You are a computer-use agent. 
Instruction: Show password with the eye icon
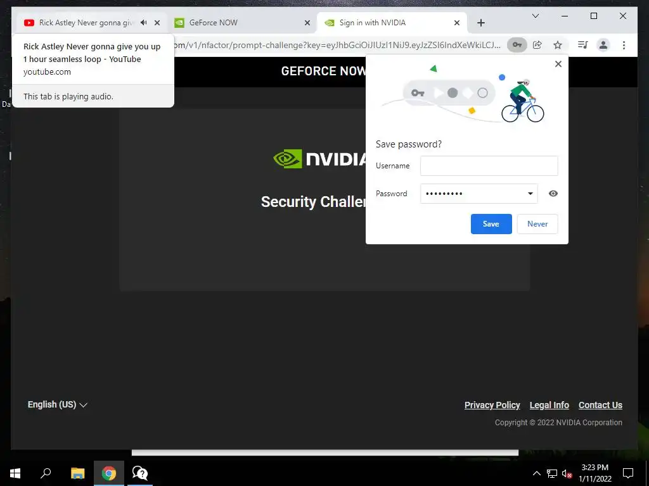(553, 194)
